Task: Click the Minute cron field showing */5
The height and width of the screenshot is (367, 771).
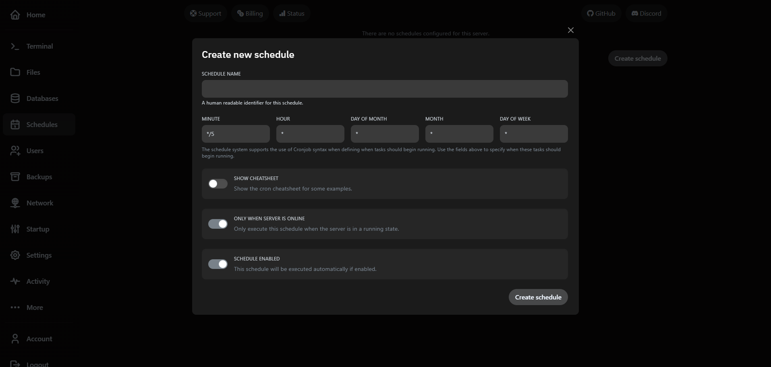Action: 236,133
